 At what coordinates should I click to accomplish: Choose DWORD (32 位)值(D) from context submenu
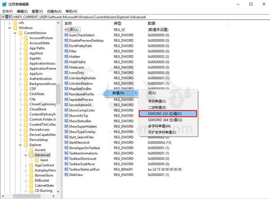(x=168, y=113)
